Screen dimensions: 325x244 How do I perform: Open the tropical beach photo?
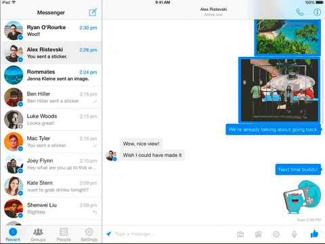288,37
